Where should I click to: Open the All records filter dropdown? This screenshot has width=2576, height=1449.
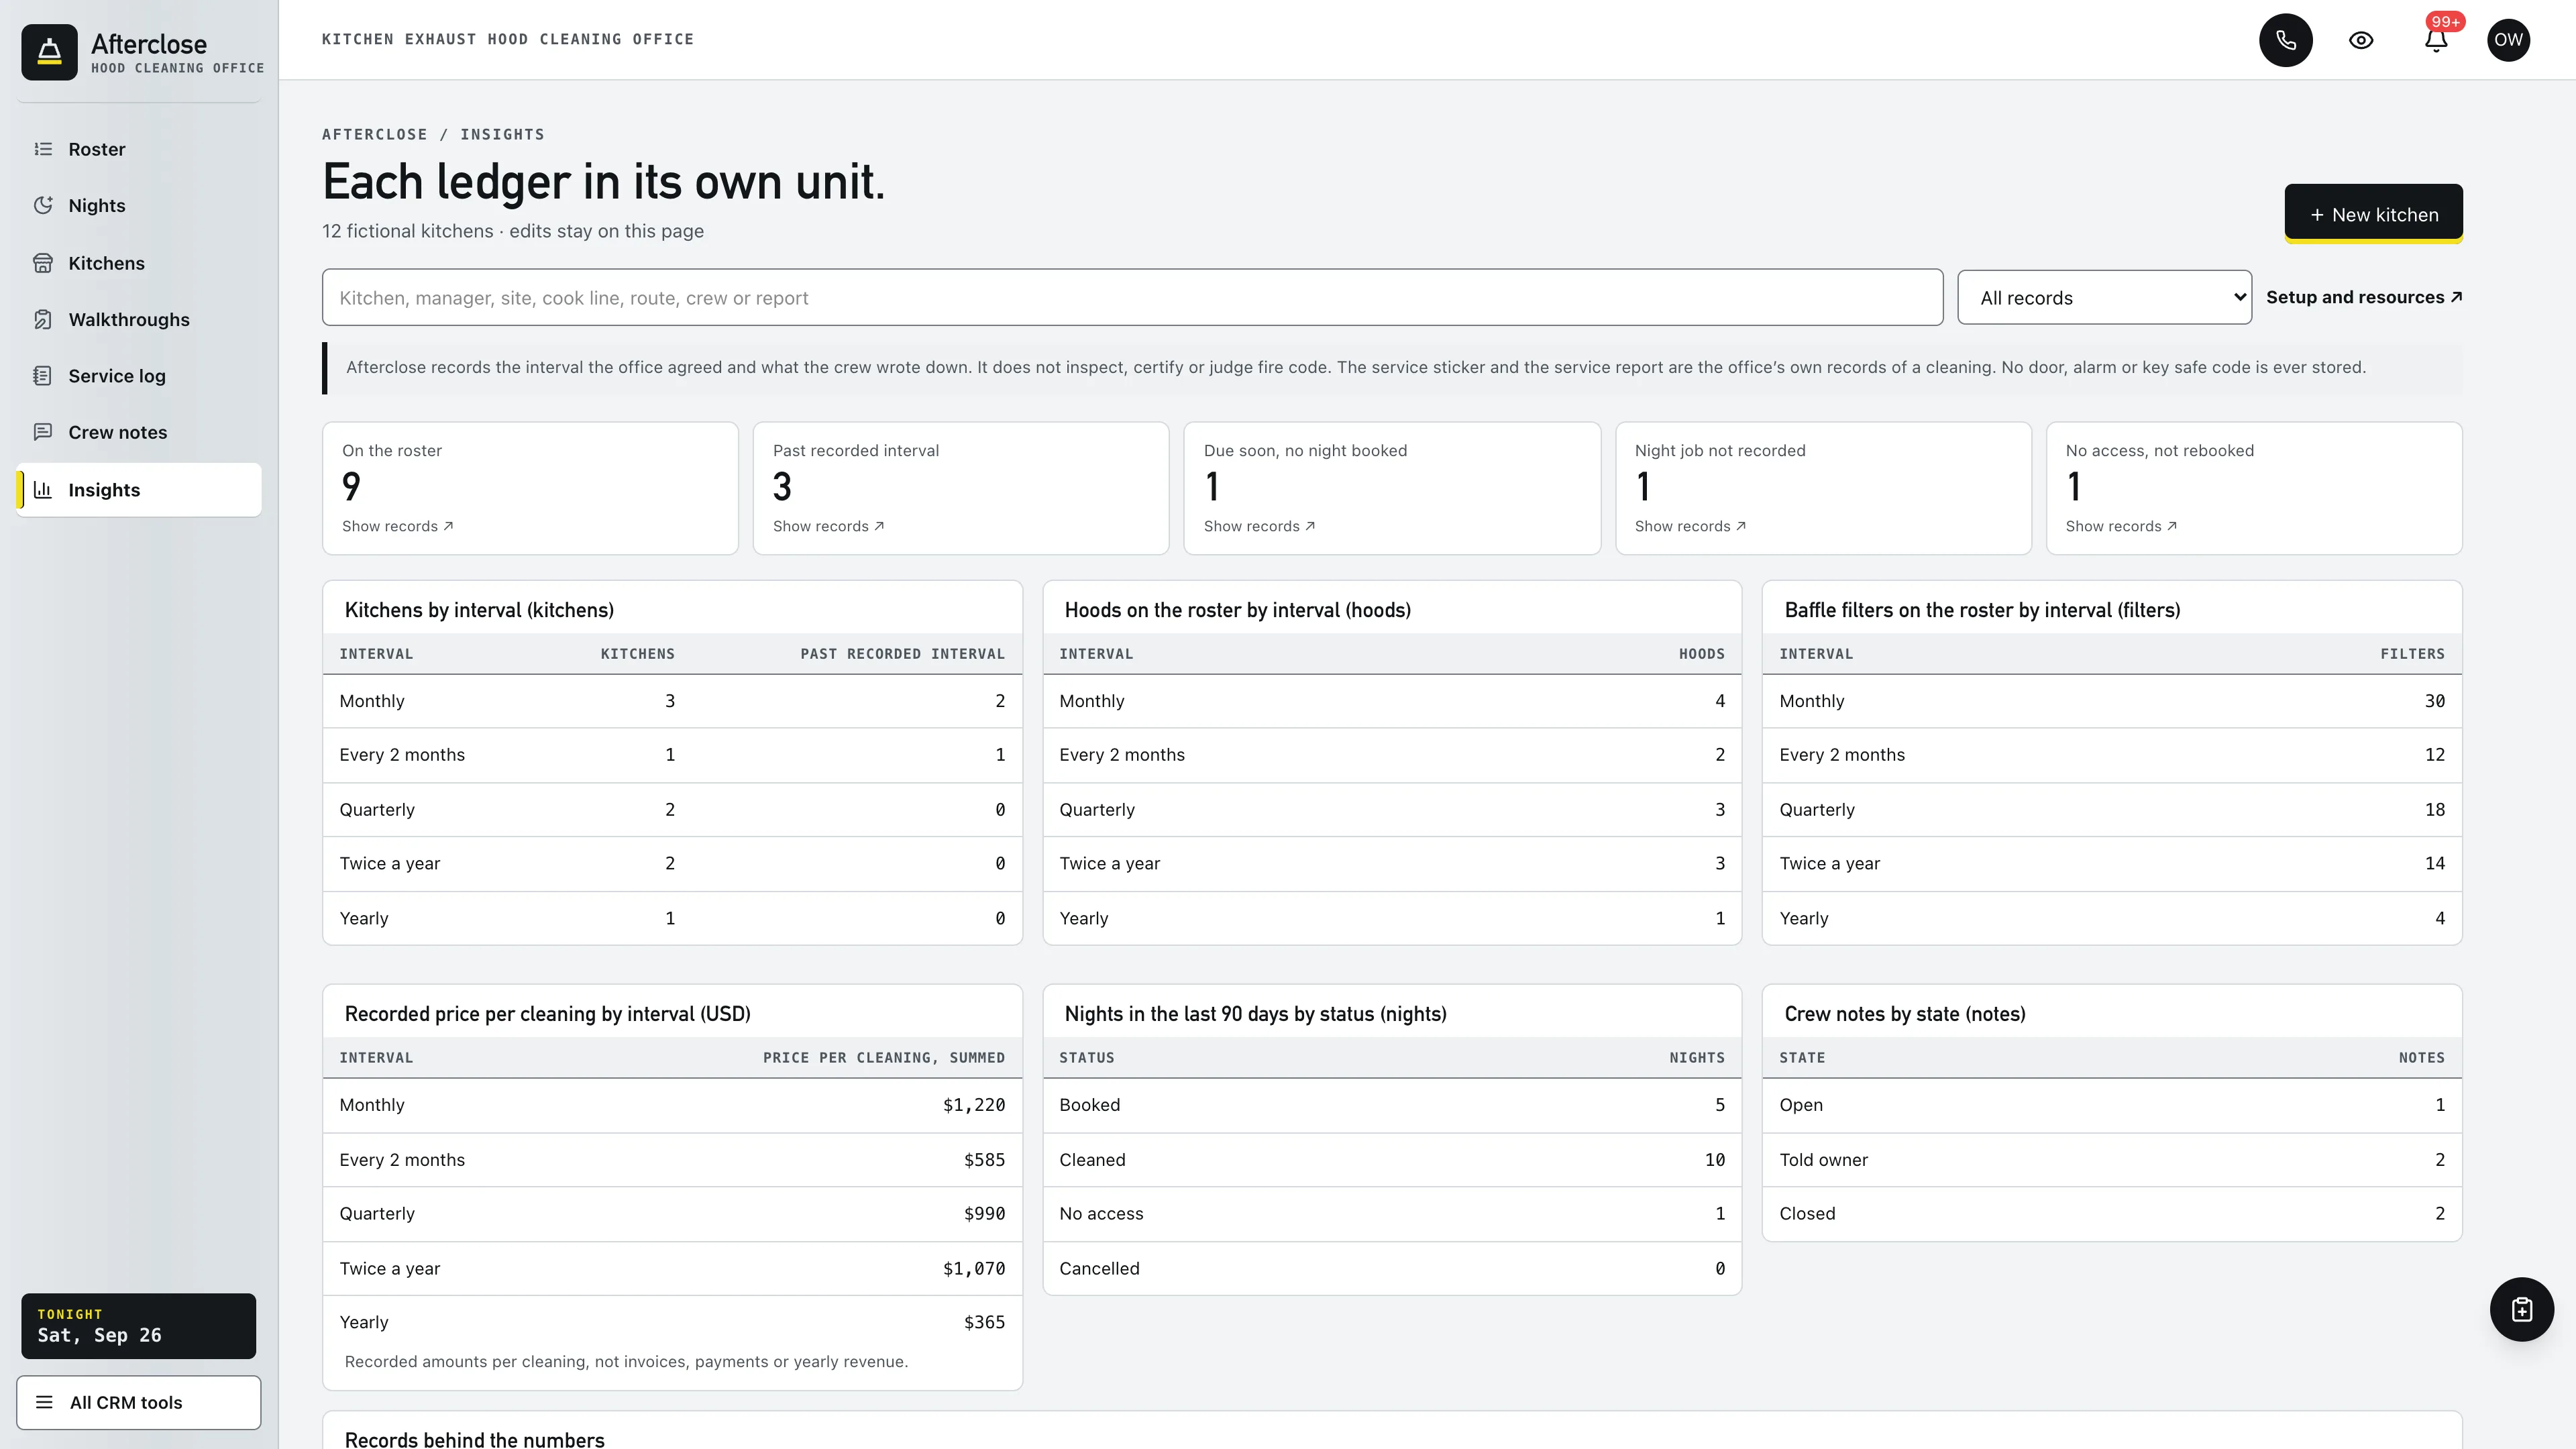(2104, 298)
